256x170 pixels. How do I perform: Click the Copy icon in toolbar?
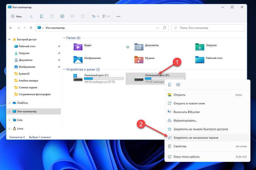click(42, 16)
